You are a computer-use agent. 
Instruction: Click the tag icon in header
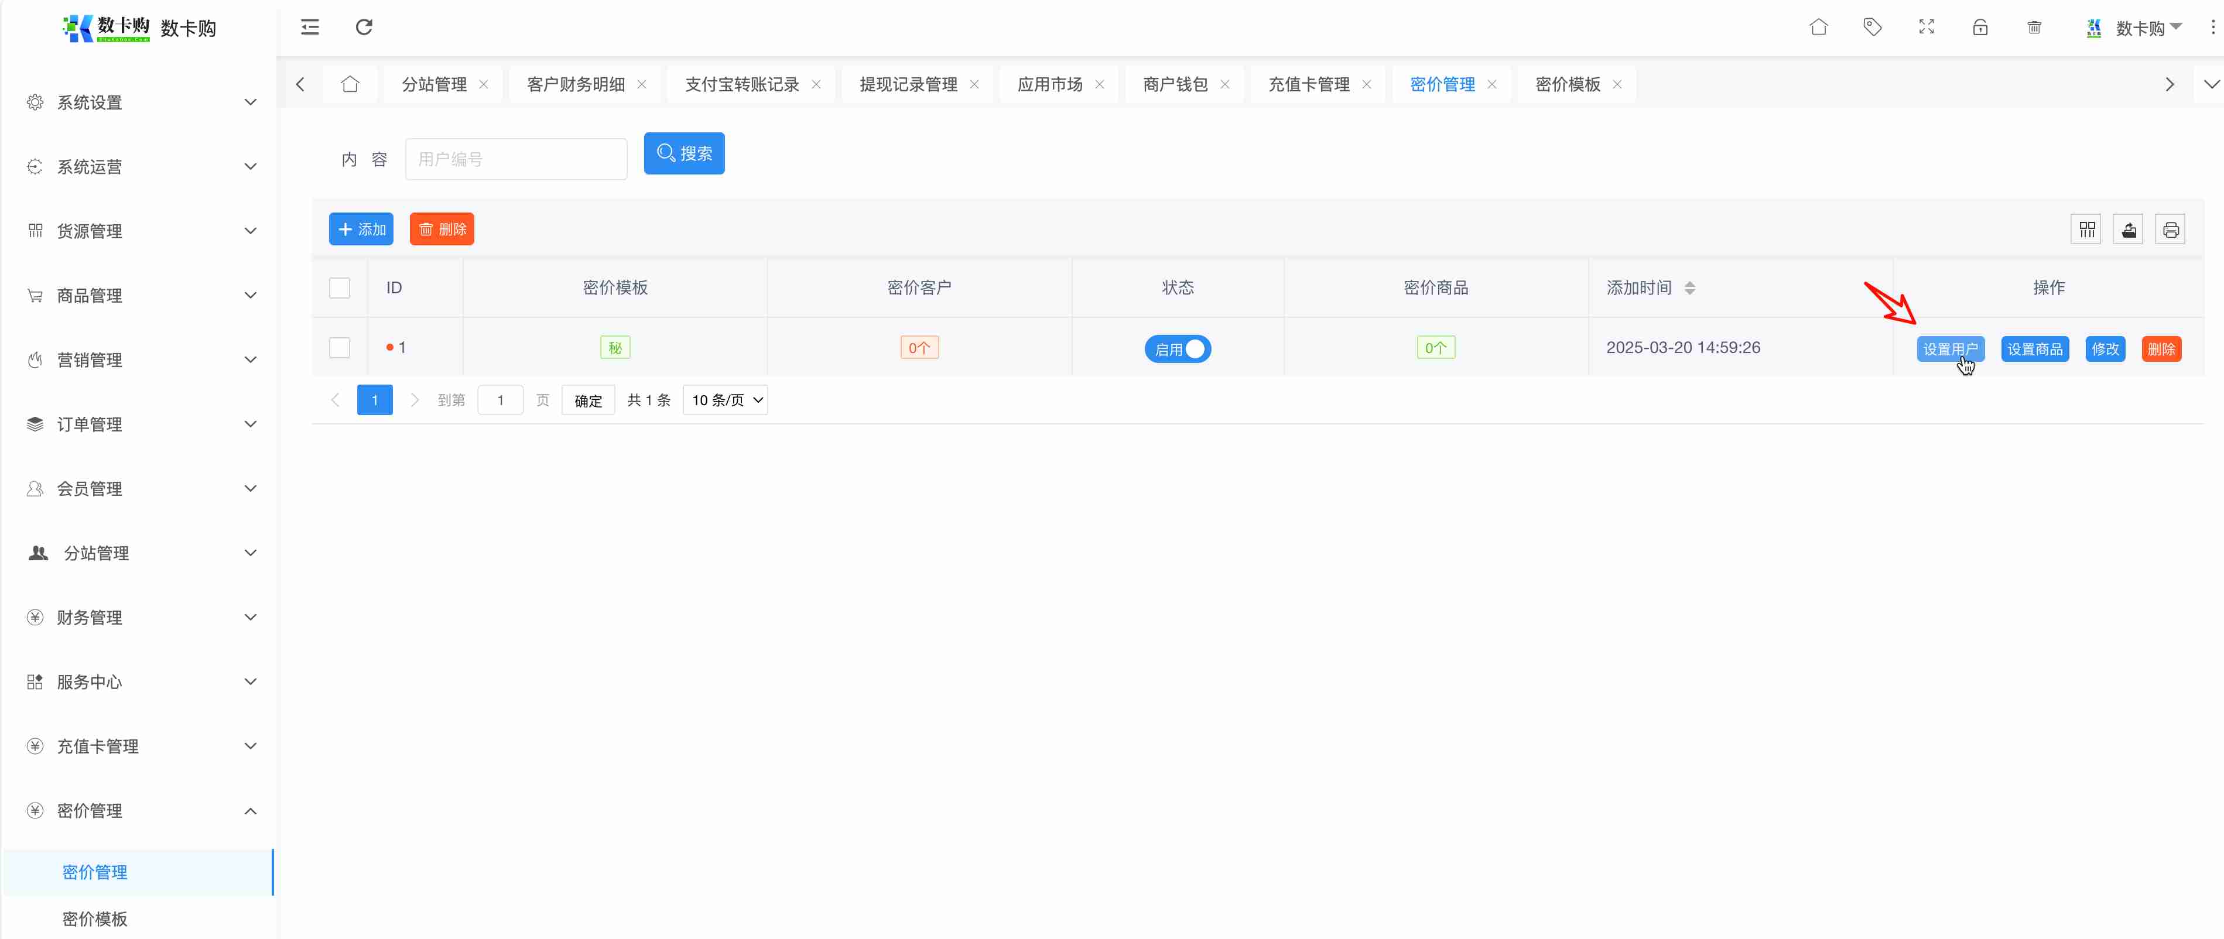click(1871, 28)
